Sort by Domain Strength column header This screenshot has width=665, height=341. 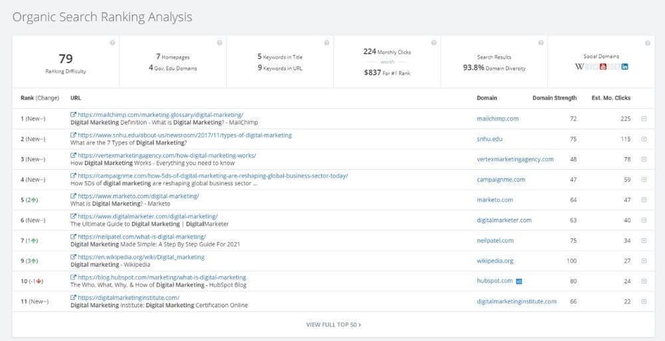554,98
